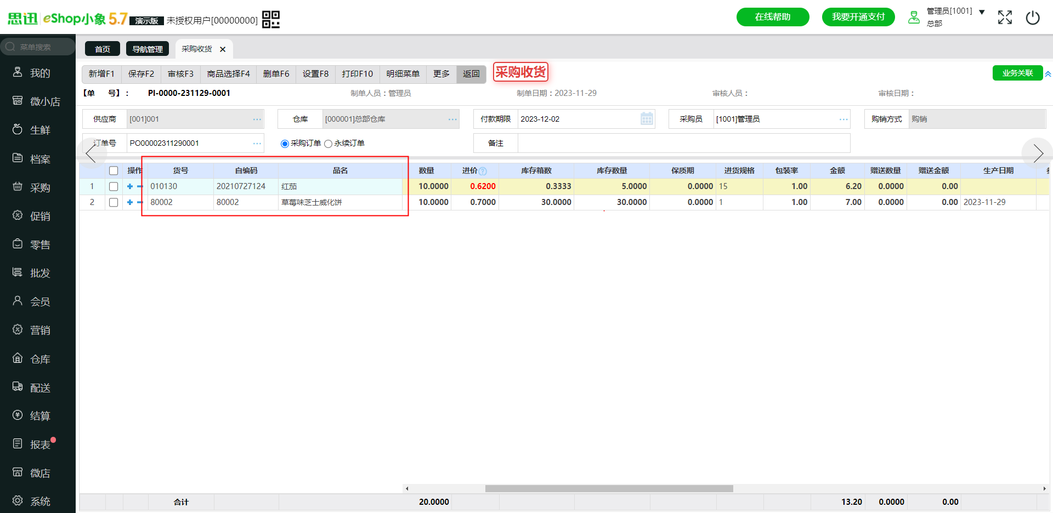Collapse header panel with double chevron
1053x513 pixels.
1048,73
